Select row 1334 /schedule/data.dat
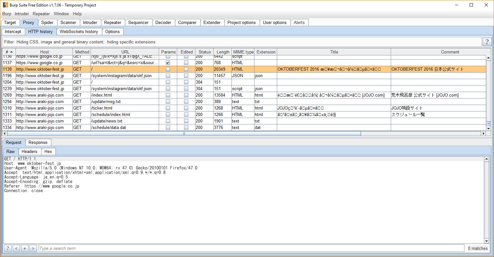494x257 pixels. coord(244,127)
